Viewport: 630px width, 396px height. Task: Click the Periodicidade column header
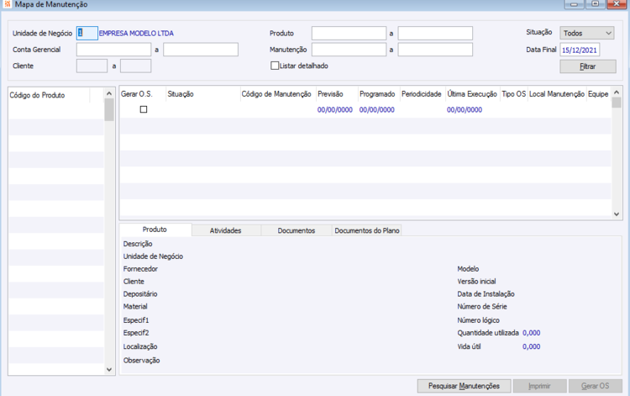point(423,94)
